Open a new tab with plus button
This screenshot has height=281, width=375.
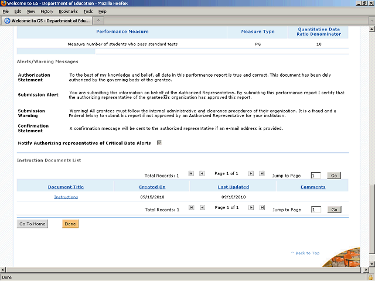(x=98, y=21)
